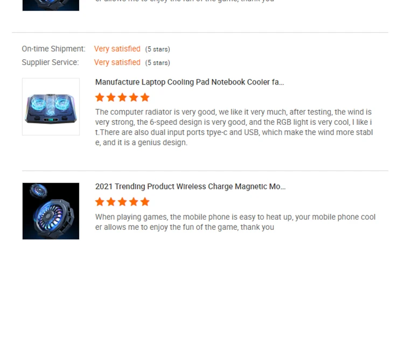The height and width of the screenshot is (359, 404).
Task: Open the 2021 Trending Product Wireless Charge link
Action: coord(190,186)
